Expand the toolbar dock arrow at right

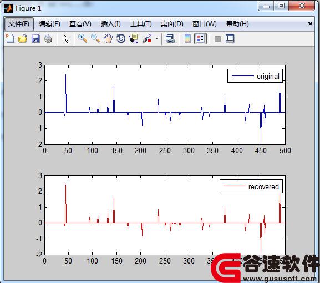point(310,24)
